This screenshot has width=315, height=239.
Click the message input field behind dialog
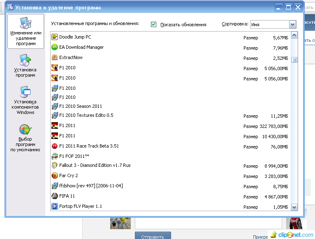coord(208,223)
